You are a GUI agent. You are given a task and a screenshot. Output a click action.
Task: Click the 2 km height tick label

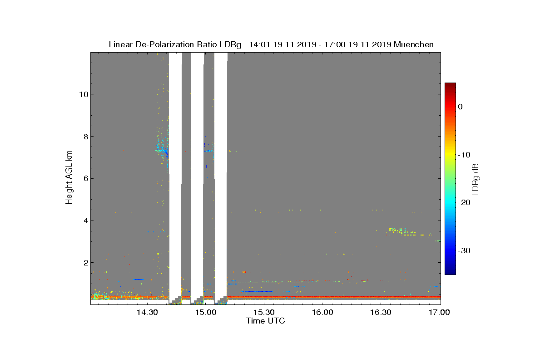point(85,263)
